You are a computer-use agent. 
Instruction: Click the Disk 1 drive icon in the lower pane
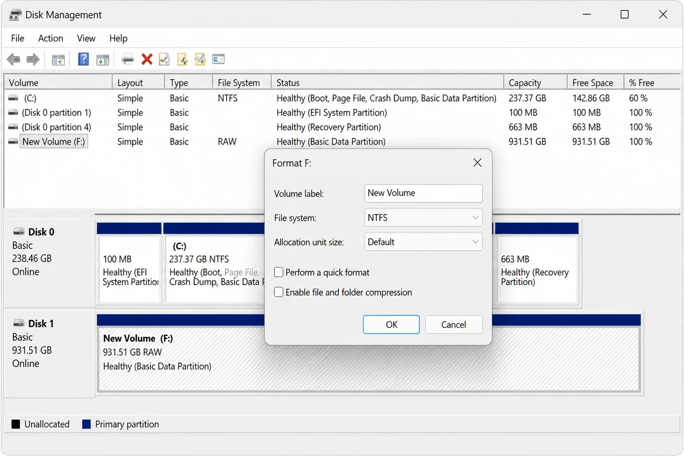tap(19, 323)
